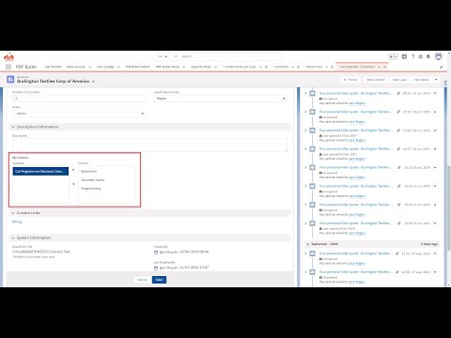Expand the Doc Configs nav chevron

pyautogui.click(x=118, y=67)
